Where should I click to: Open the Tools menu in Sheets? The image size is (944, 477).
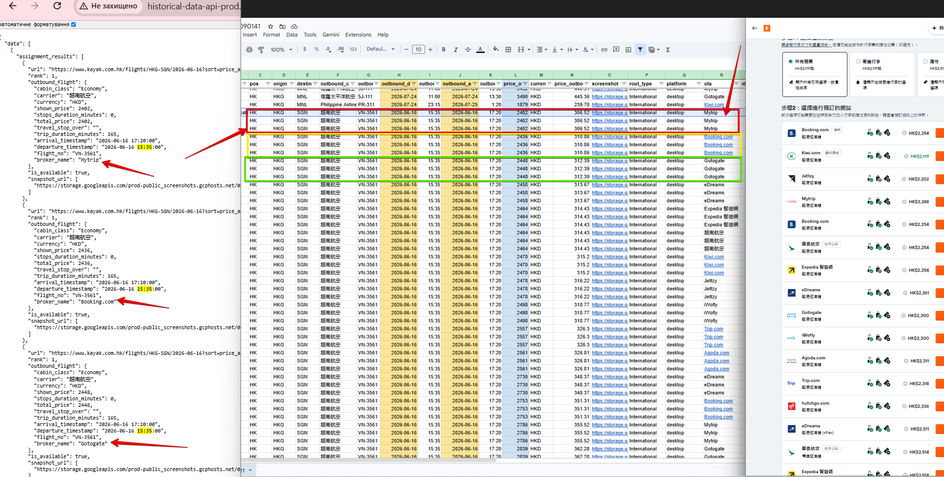pyautogui.click(x=310, y=35)
